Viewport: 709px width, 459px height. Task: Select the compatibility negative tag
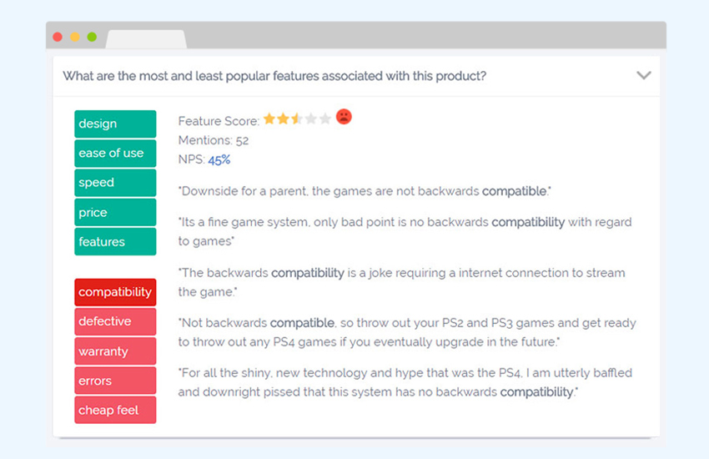(x=115, y=292)
